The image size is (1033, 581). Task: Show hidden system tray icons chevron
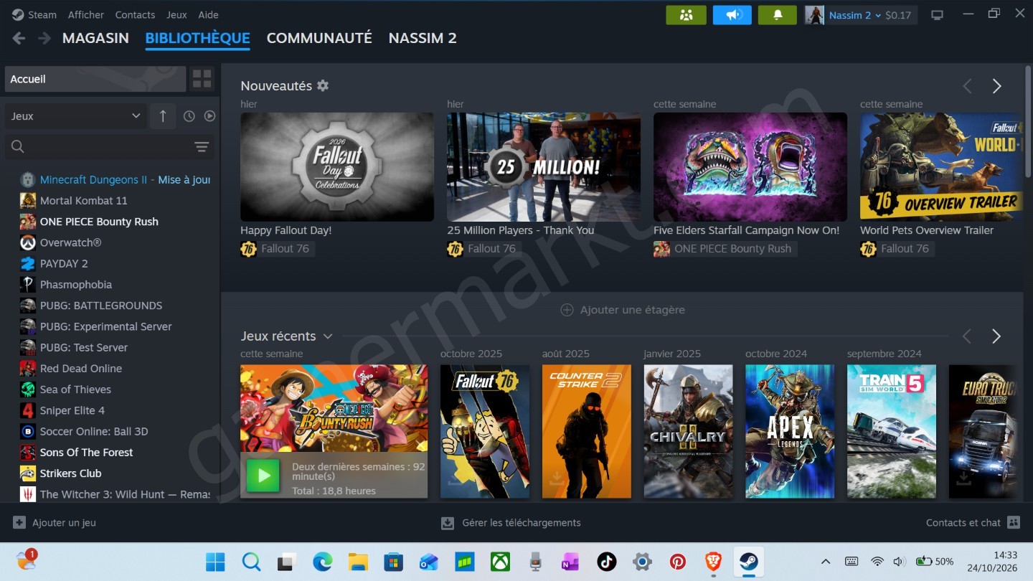(826, 562)
